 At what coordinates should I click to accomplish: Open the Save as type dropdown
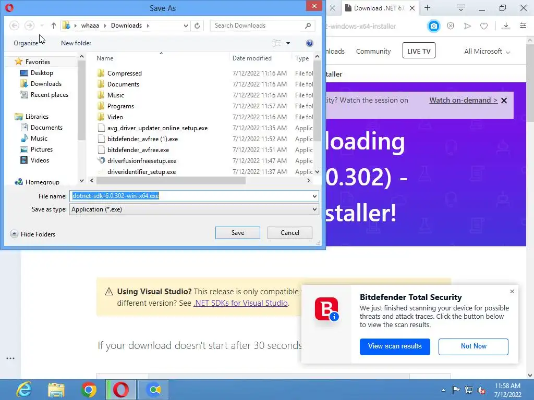click(x=314, y=209)
